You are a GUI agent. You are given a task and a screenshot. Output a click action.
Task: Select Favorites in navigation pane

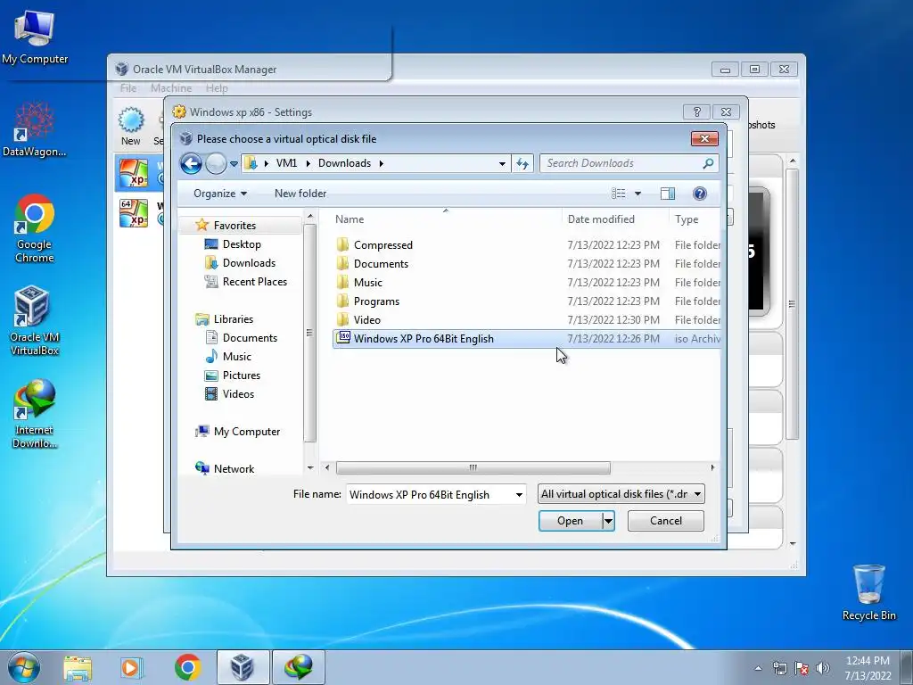(x=234, y=226)
